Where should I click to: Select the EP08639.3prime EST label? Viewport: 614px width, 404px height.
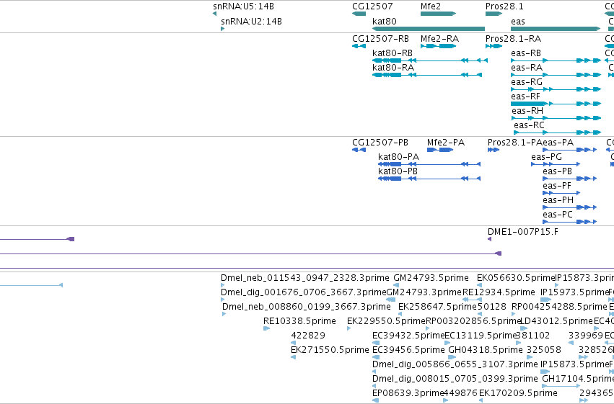[408, 392]
